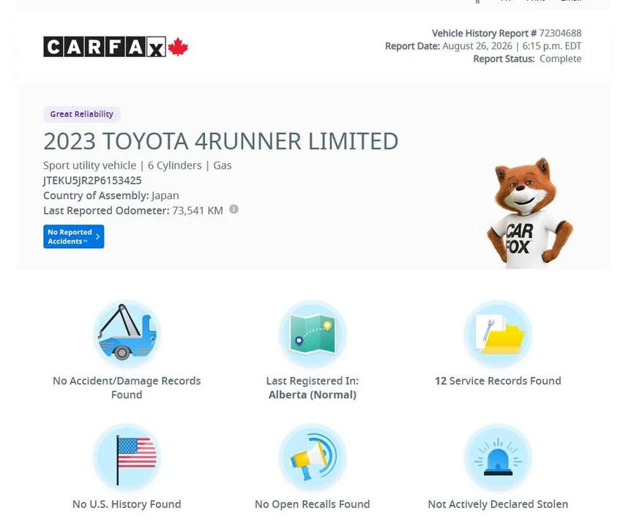The image size is (623, 527).
Task: Click the Car Fox mascot image
Action: [x=529, y=213]
